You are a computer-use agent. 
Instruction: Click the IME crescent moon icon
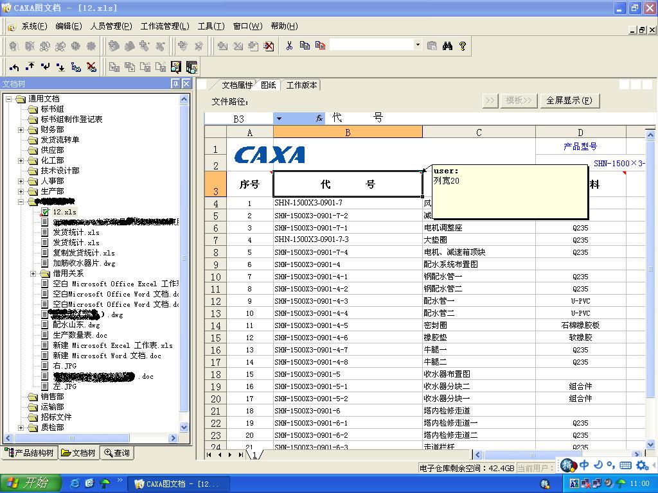pyautogui.click(x=598, y=465)
